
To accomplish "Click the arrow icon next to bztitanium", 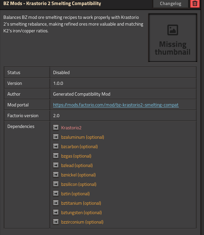I will tap(56, 203).
